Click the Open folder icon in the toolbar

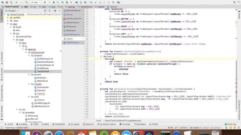point(3,3)
